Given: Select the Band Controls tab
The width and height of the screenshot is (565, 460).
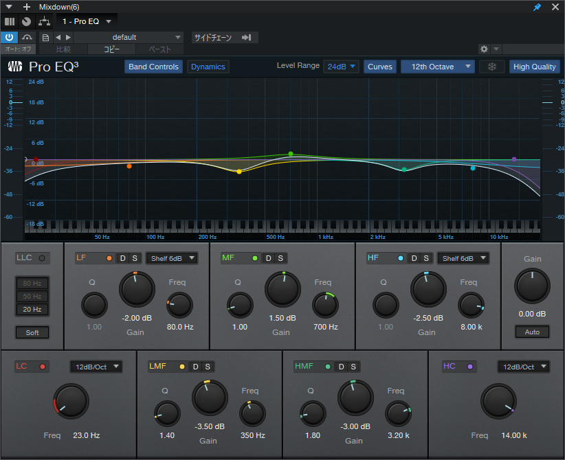Looking at the screenshot, I should point(153,67).
